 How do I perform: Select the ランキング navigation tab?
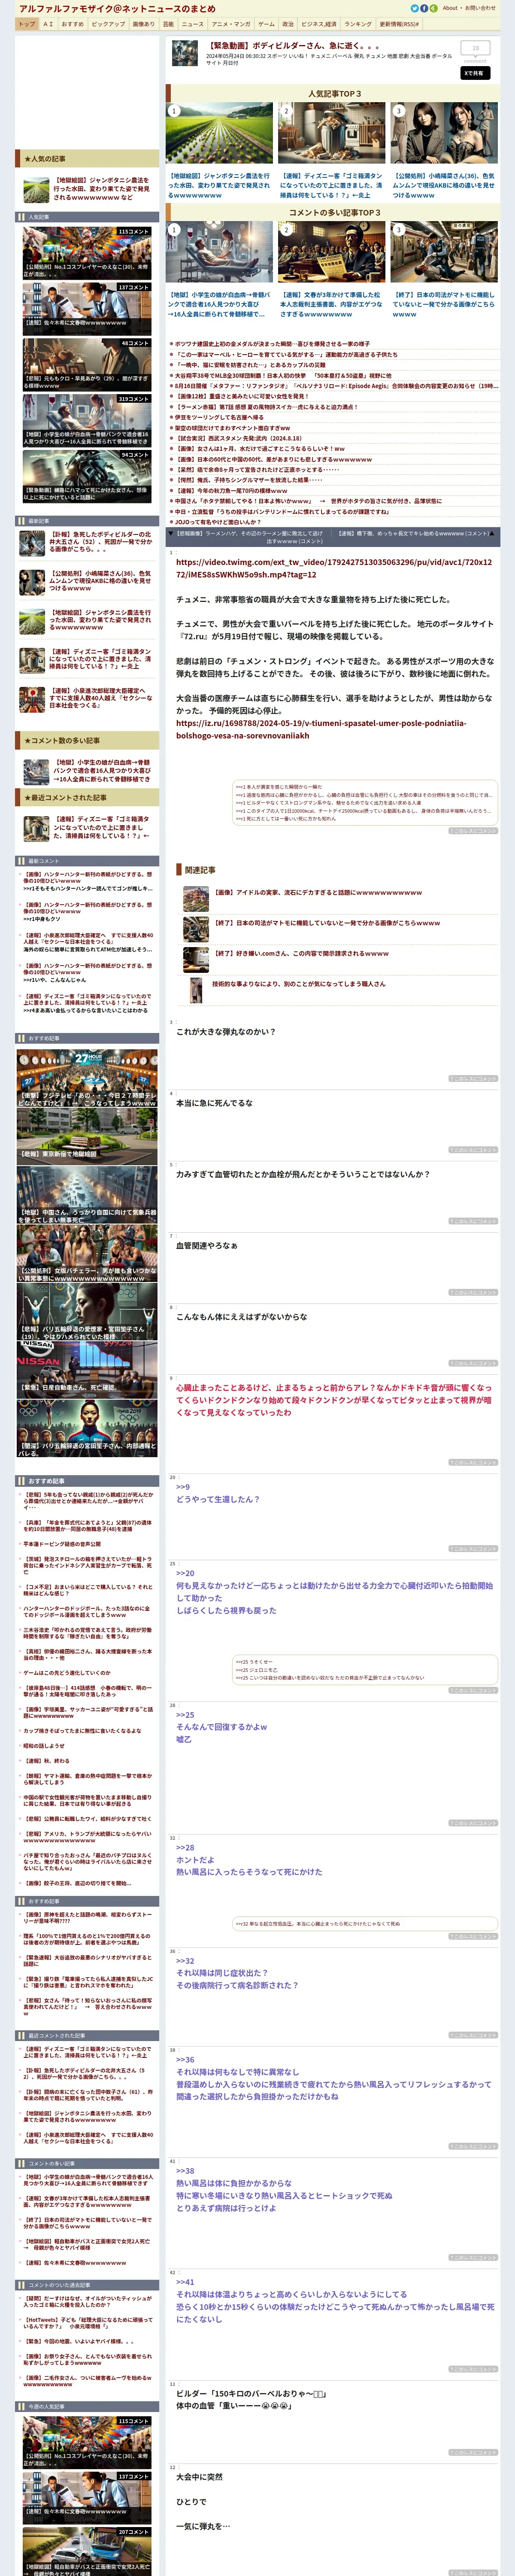(358, 24)
